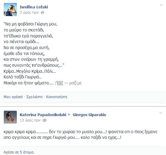Click 'Σχολιάστε' to comment
This screenshot has height=155, width=166.
(x=35, y=97)
